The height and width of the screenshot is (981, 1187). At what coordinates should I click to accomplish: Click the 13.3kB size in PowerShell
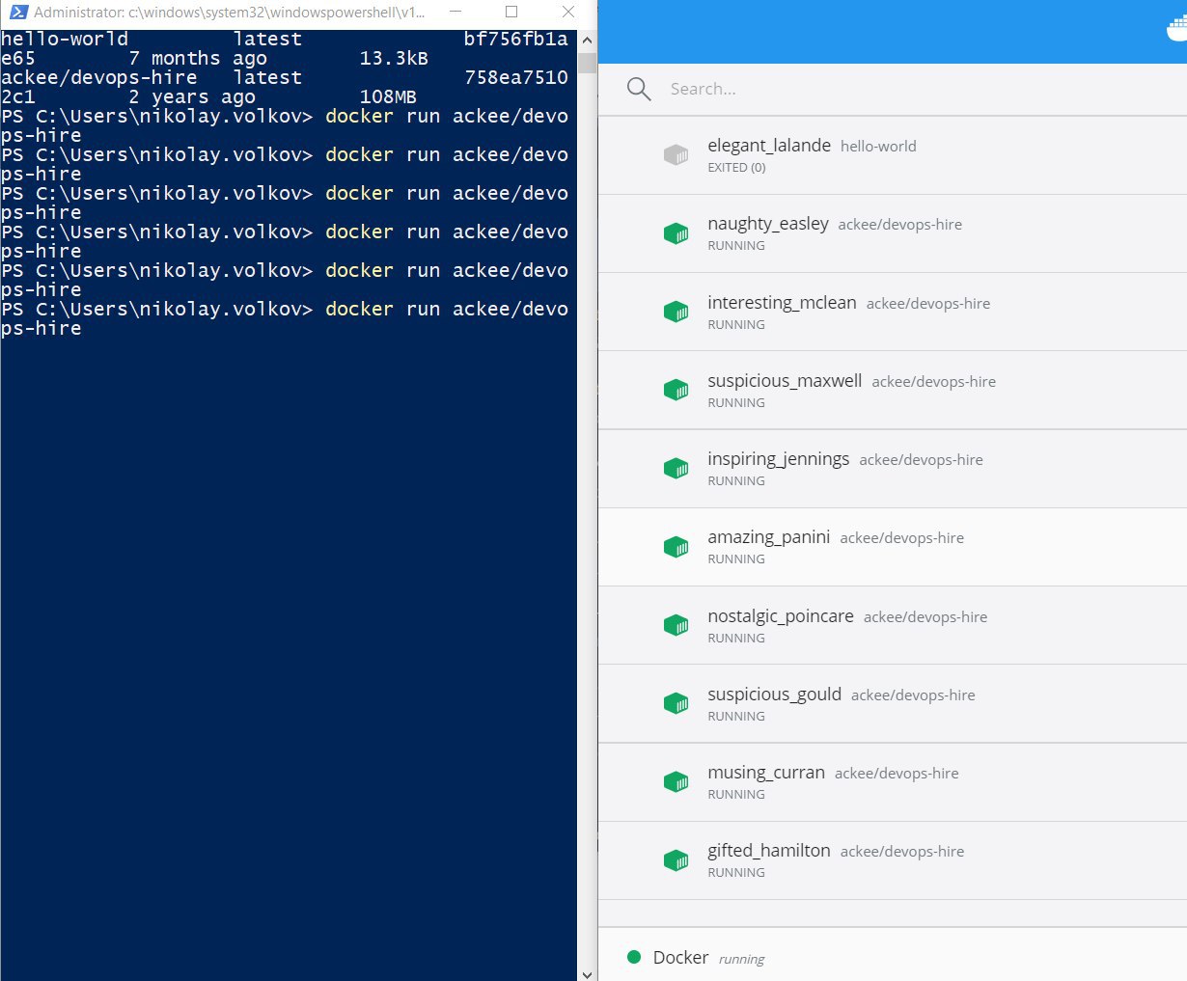[394, 59]
